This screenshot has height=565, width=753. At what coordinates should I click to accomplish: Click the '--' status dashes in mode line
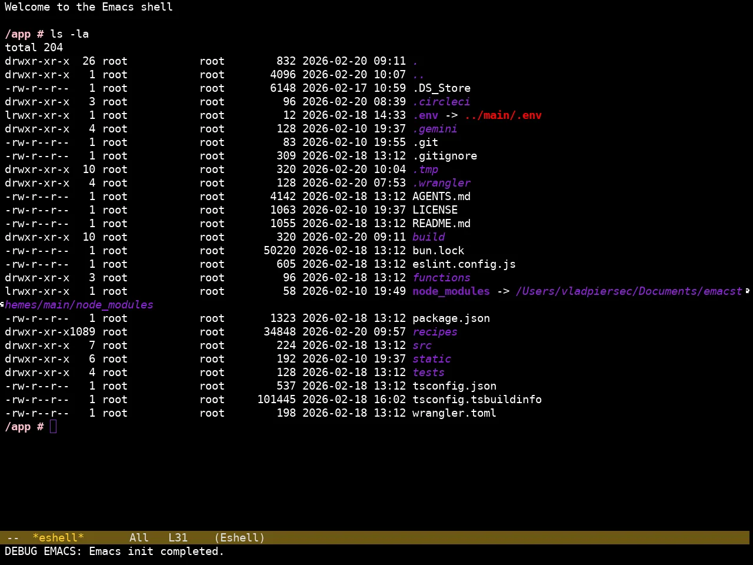pos(13,538)
